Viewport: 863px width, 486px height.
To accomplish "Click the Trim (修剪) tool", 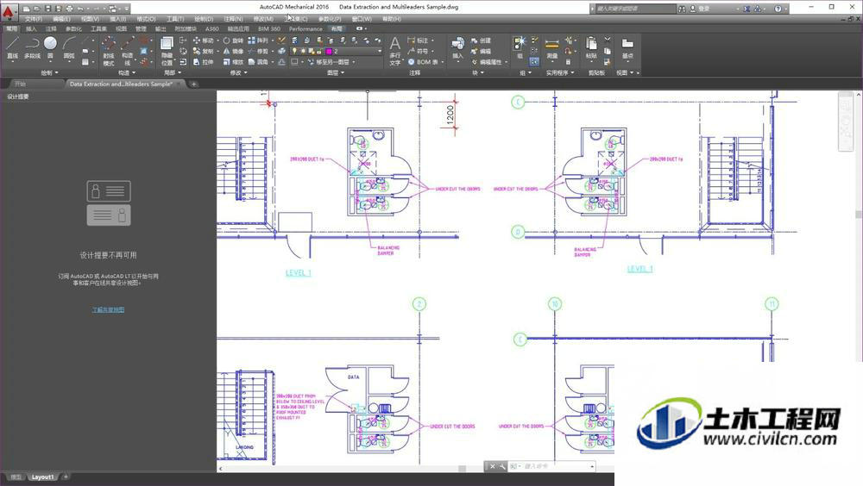I will pos(258,51).
